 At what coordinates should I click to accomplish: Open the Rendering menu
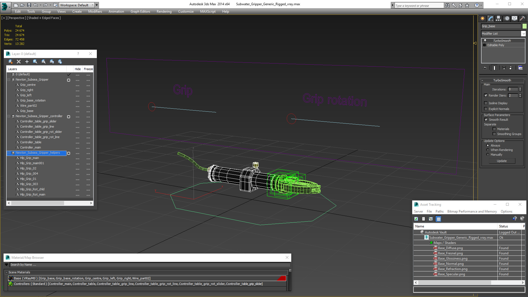click(x=164, y=12)
